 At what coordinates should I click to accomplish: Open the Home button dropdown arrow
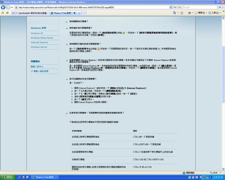(178, 13)
